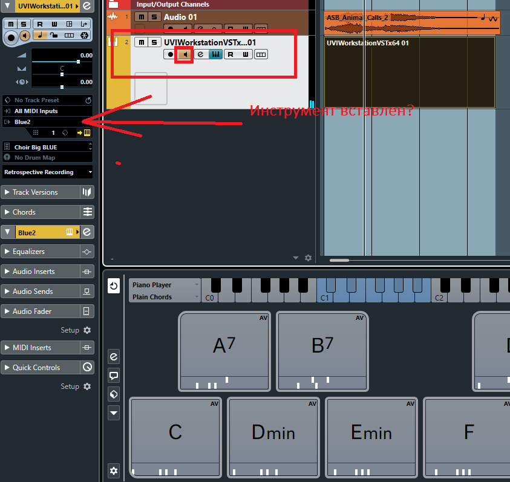Open chord pads settings gear

click(114, 471)
